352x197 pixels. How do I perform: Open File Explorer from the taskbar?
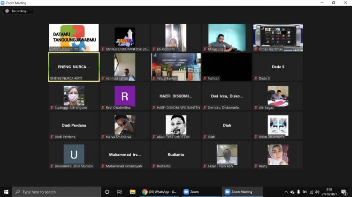click(x=132, y=192)
